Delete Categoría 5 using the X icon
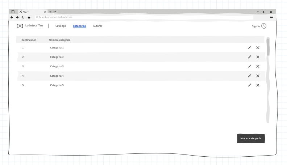The width and height of the screenshot is (287, 165). (x=258, y=85)
